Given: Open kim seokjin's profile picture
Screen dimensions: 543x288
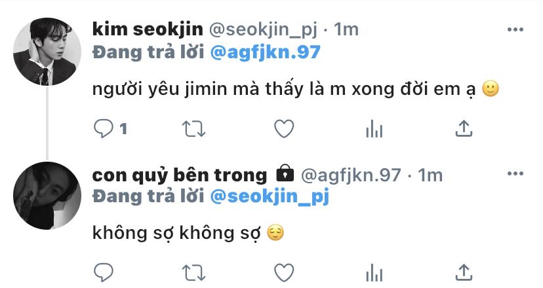Looking at the screenshot, I should point(47,52).
